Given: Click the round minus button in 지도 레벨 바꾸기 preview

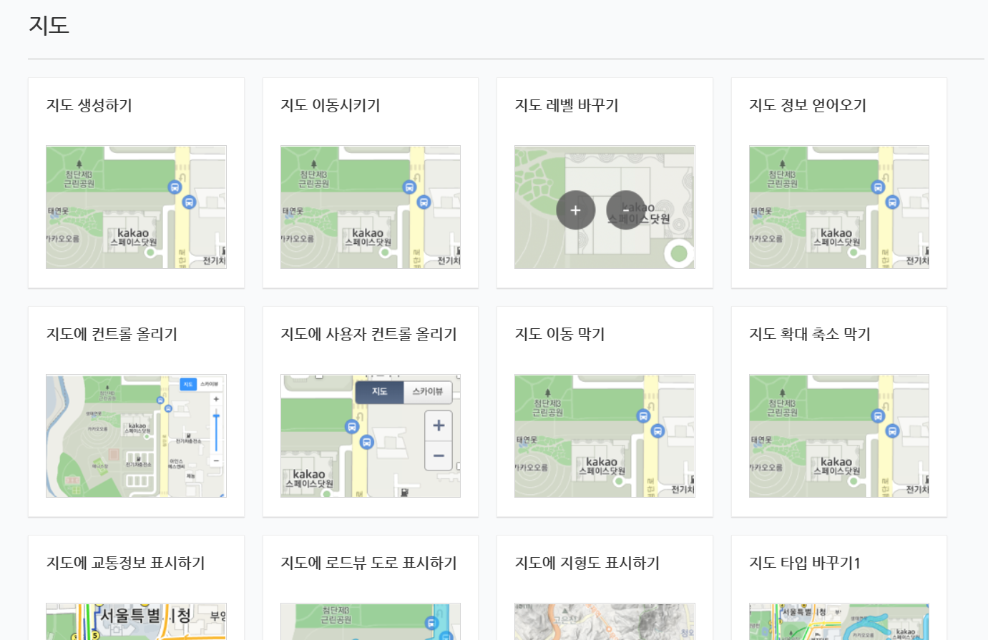Looking at the screenshot, I should coord(625,210).
